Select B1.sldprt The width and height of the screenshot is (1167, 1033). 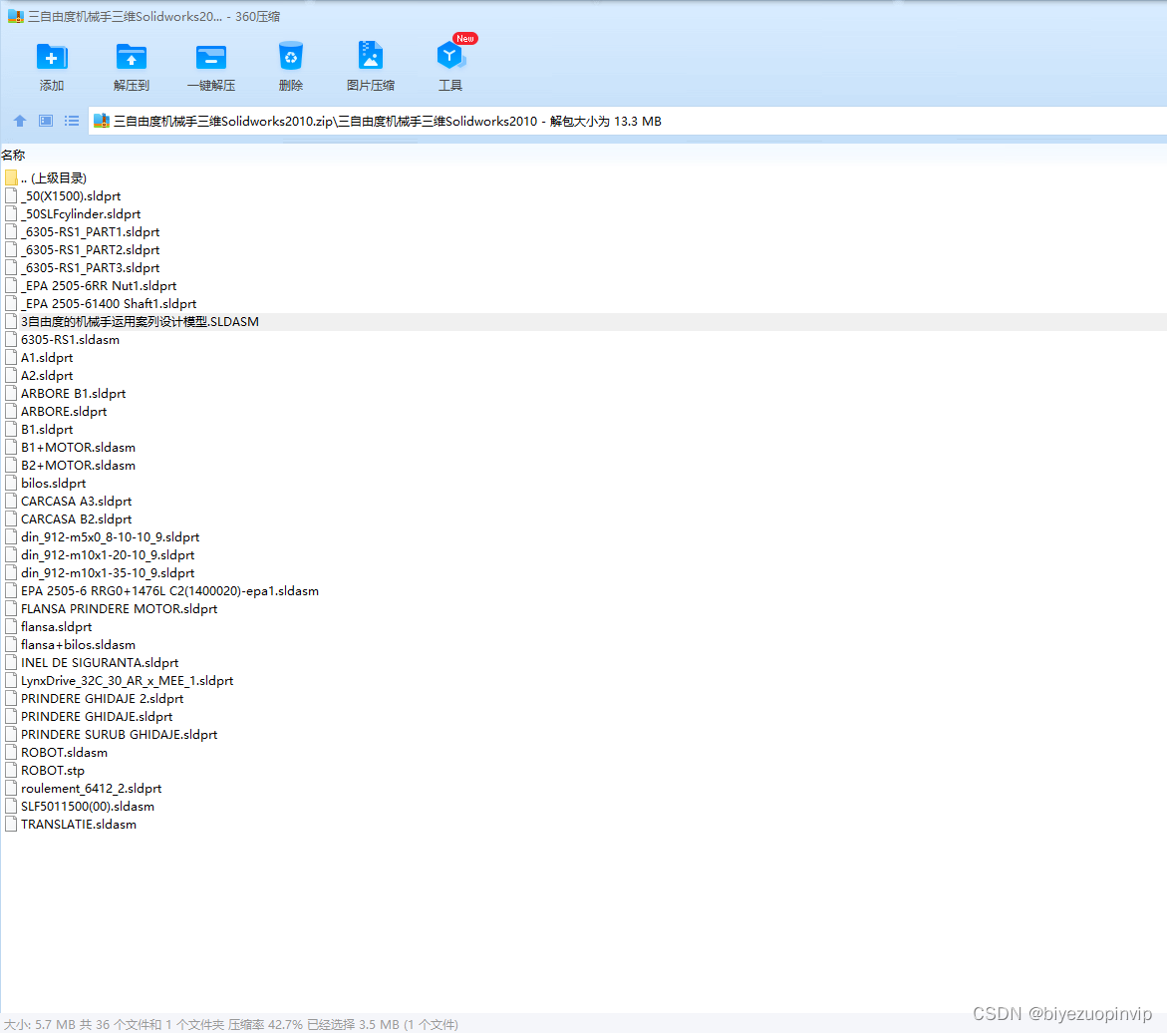47,430
